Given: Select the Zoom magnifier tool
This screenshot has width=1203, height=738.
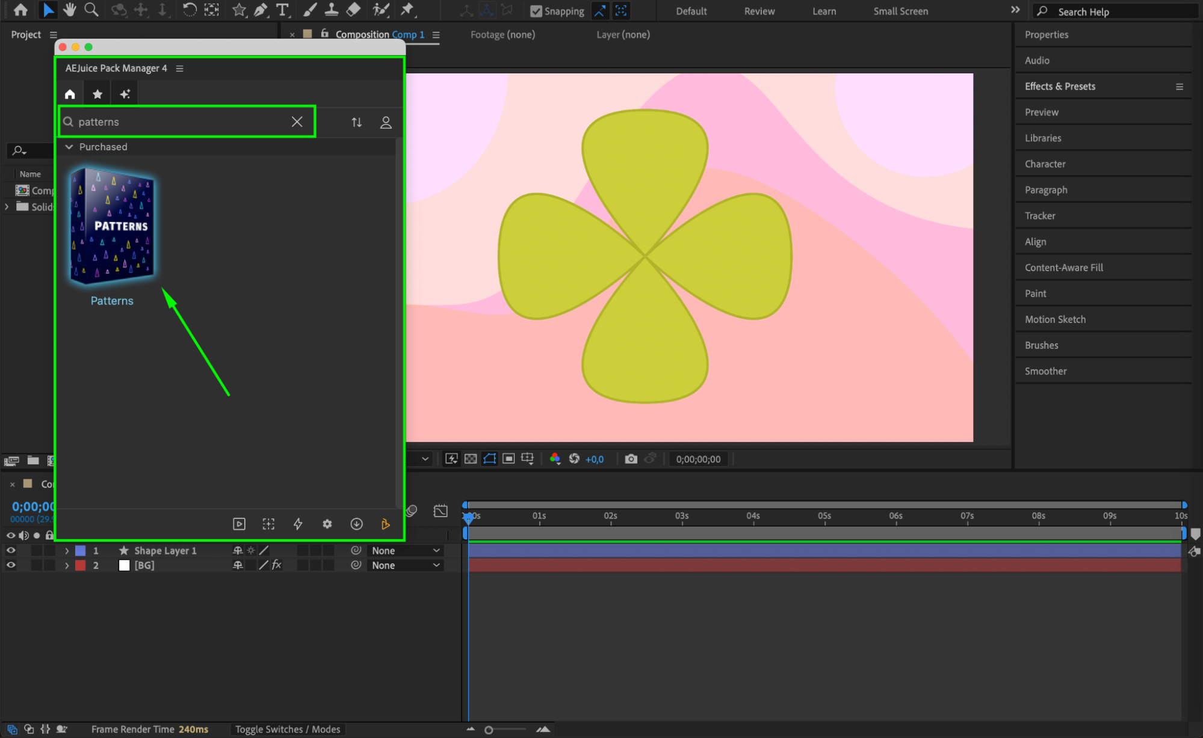Looking at the screenshot, I should [x=91, y=10].
